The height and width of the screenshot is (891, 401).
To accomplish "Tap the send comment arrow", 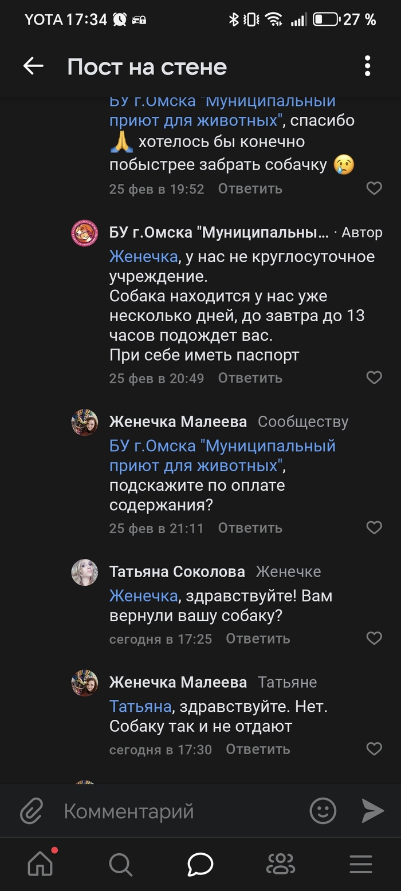I will (x=372, y=811).
